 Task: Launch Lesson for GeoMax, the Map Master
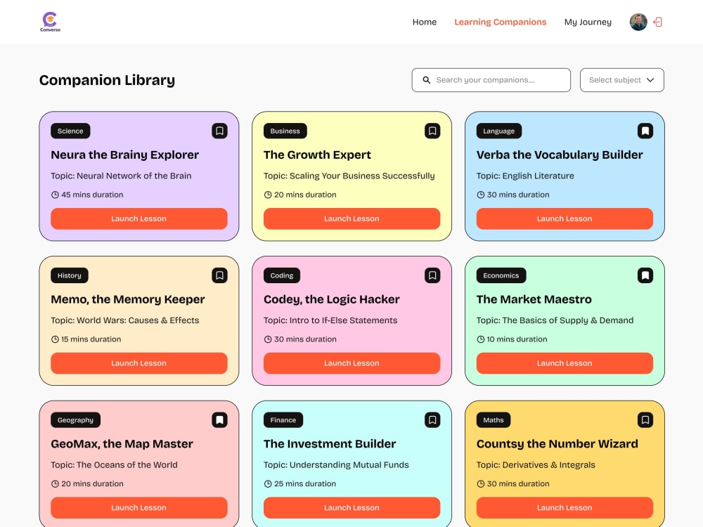pos(139,508)
